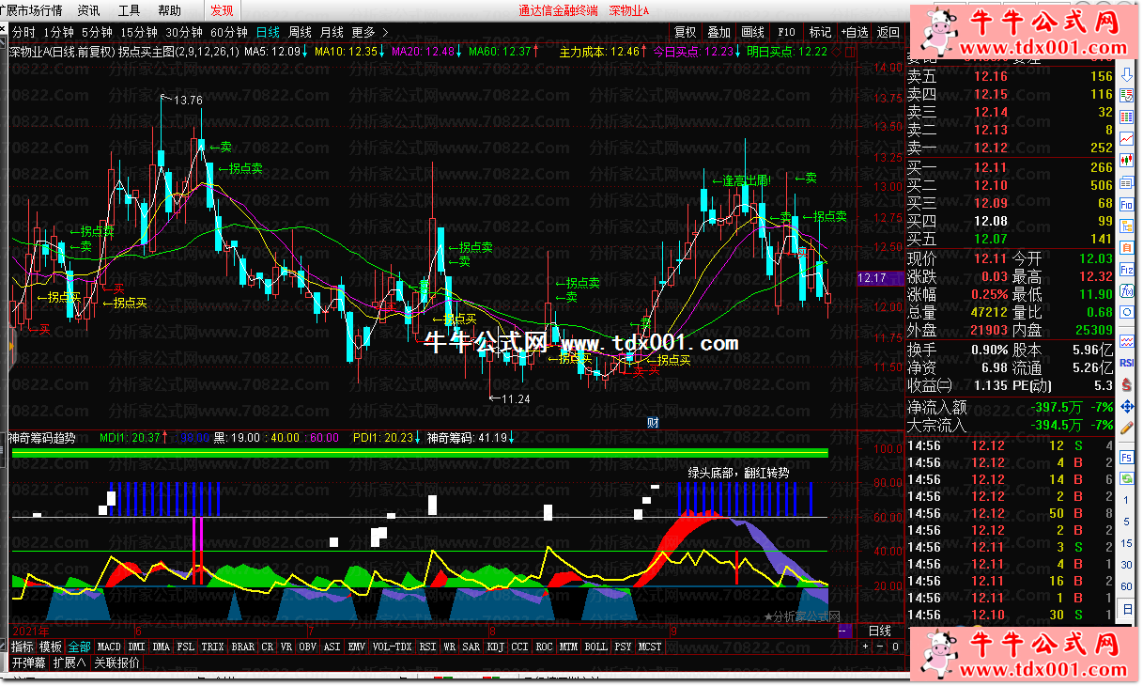Open the 模板 template menu
Screen dimensions: 1143x686
[x=51, y=647]
